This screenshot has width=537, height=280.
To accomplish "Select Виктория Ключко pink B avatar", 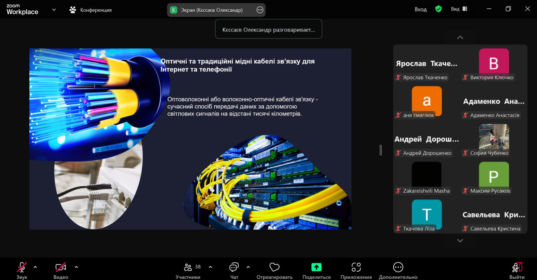I will [494, 61].
